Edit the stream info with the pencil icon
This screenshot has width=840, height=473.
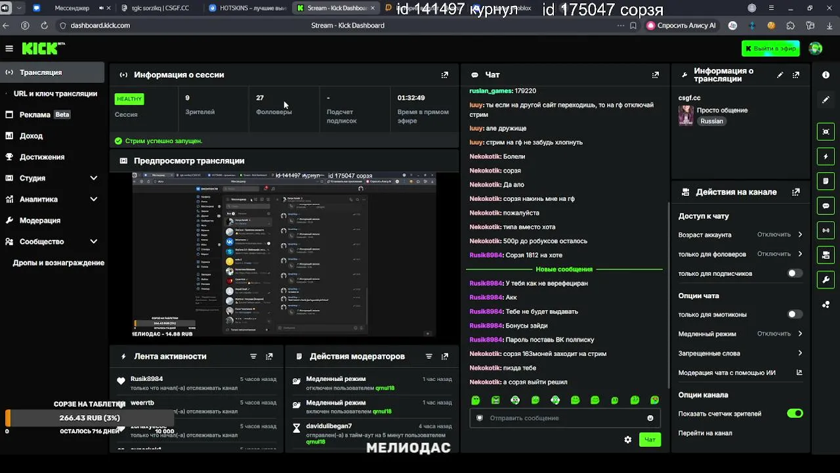coord(780,75)
